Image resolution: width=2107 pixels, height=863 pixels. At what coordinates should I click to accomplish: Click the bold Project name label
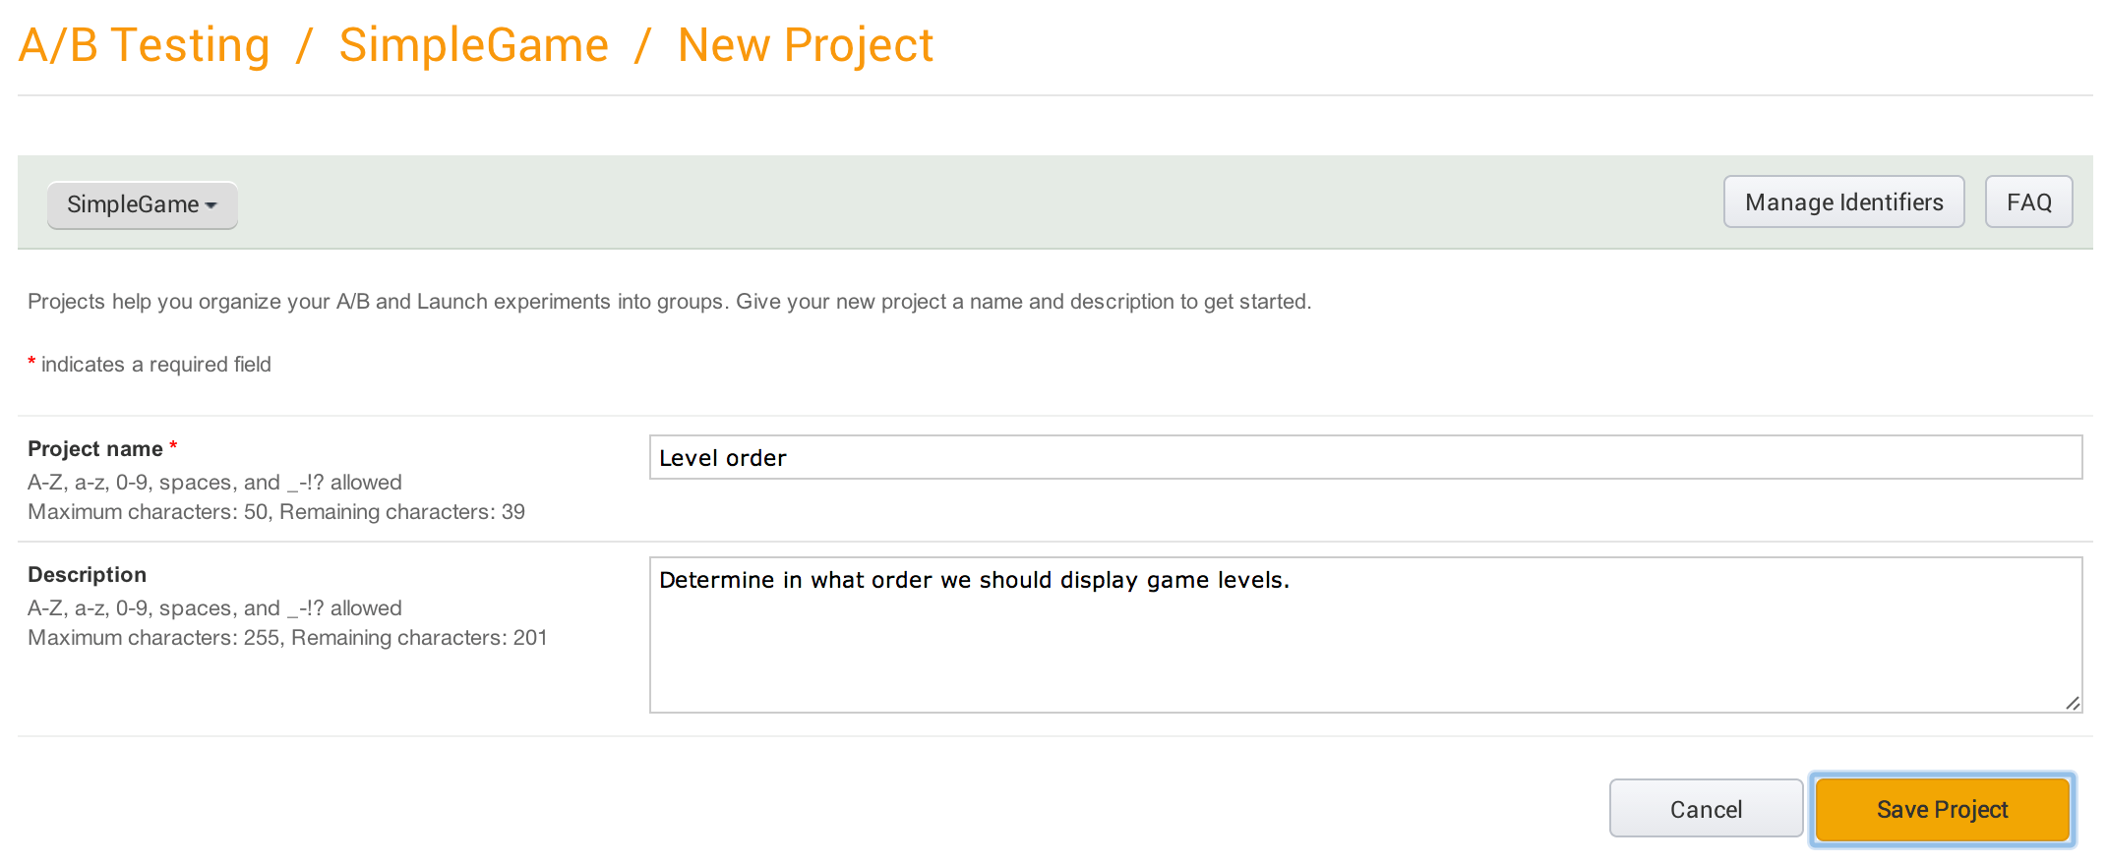[95, 449]
